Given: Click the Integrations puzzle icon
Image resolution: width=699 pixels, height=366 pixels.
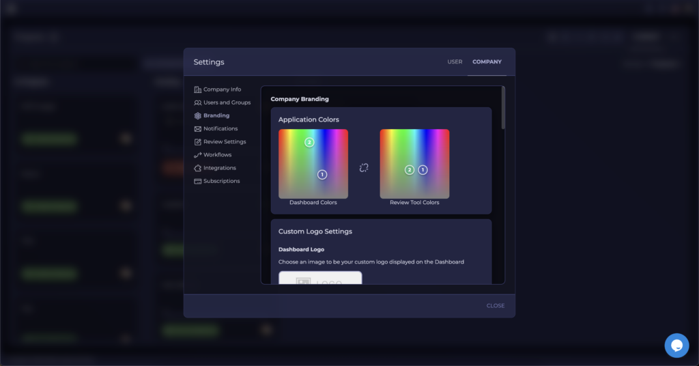Looking at the screenshot, I should point(197,168).
